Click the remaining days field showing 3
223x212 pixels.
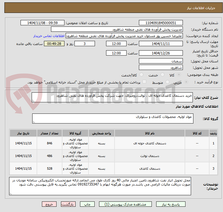point(85,44)
